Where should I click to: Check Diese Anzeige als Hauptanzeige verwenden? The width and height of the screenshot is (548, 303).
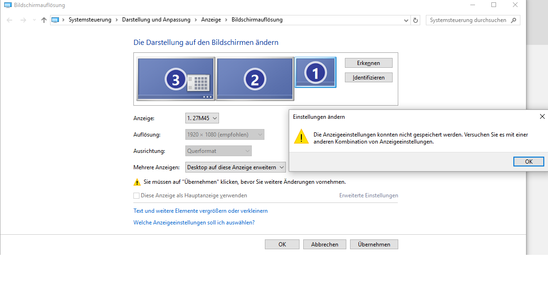[136, 196]
